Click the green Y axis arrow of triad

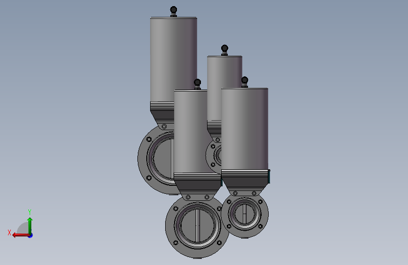[x=30, y=225]
